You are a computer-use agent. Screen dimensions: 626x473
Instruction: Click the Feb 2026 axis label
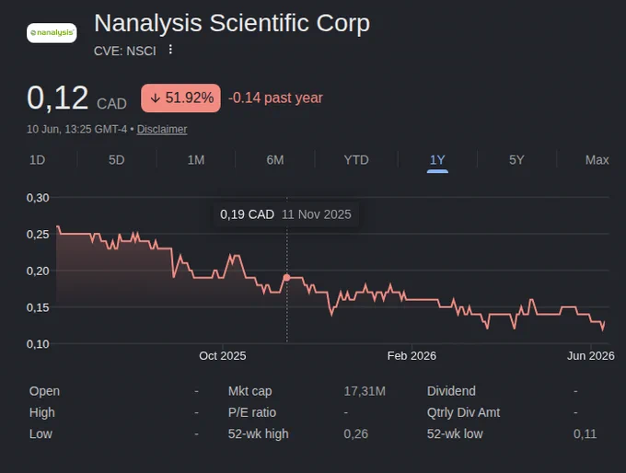(412, 355)
